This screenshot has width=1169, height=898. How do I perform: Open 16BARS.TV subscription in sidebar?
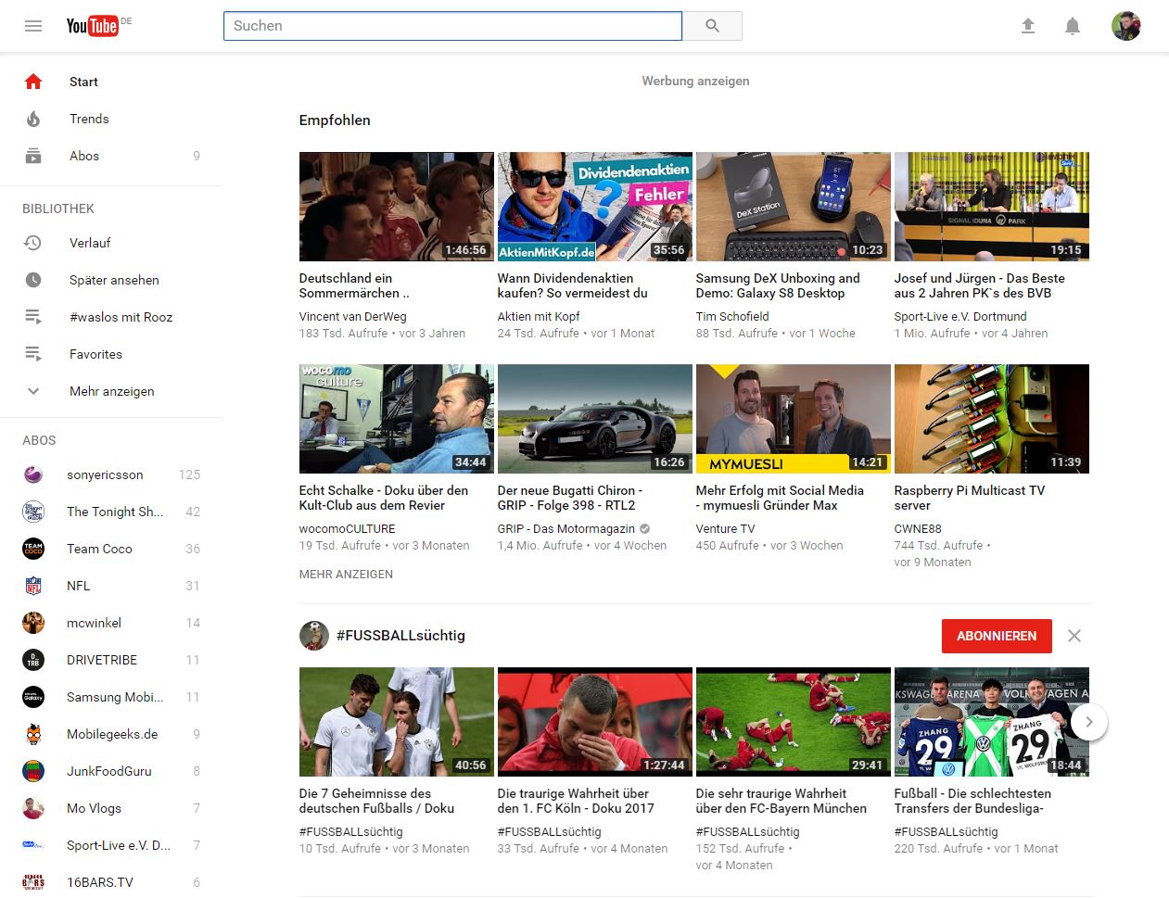click(111, 882)
